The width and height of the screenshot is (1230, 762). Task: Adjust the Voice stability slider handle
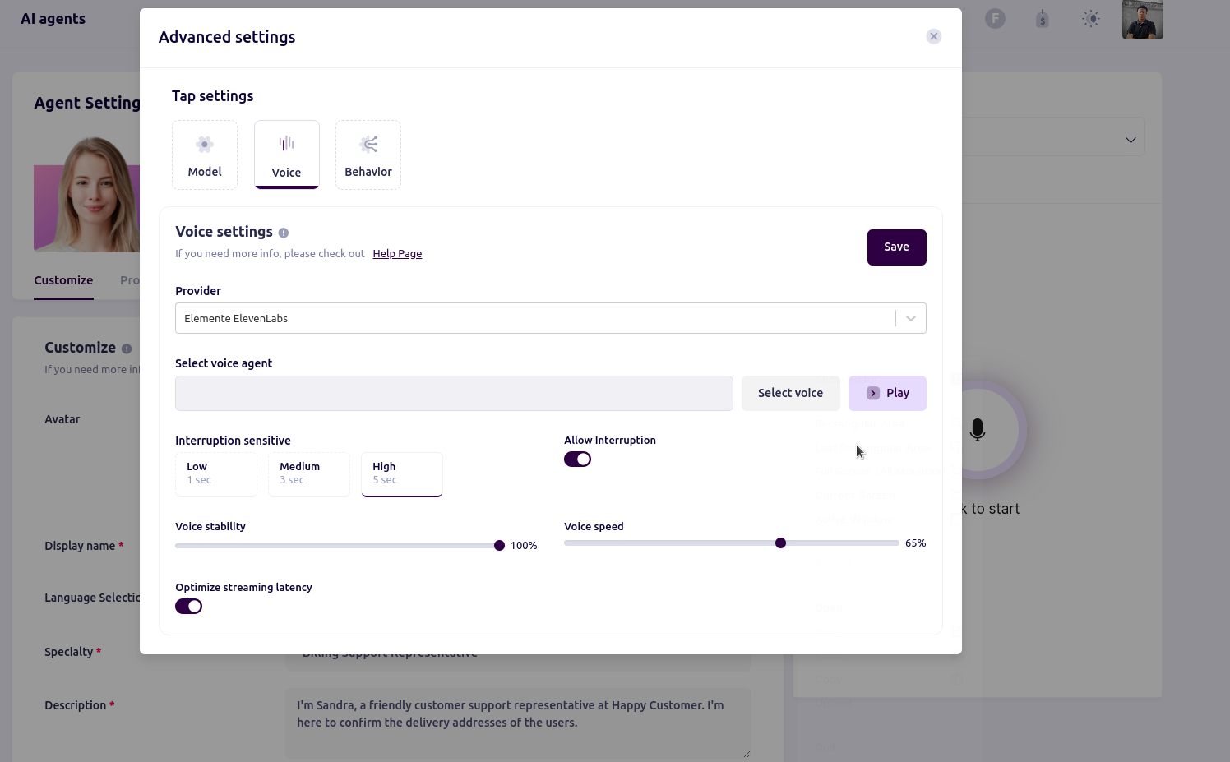coord(499,546)
